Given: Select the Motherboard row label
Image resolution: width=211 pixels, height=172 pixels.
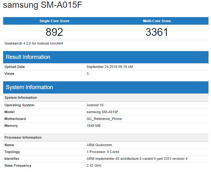Looking at the screenshot, I should tap(15, 119).
